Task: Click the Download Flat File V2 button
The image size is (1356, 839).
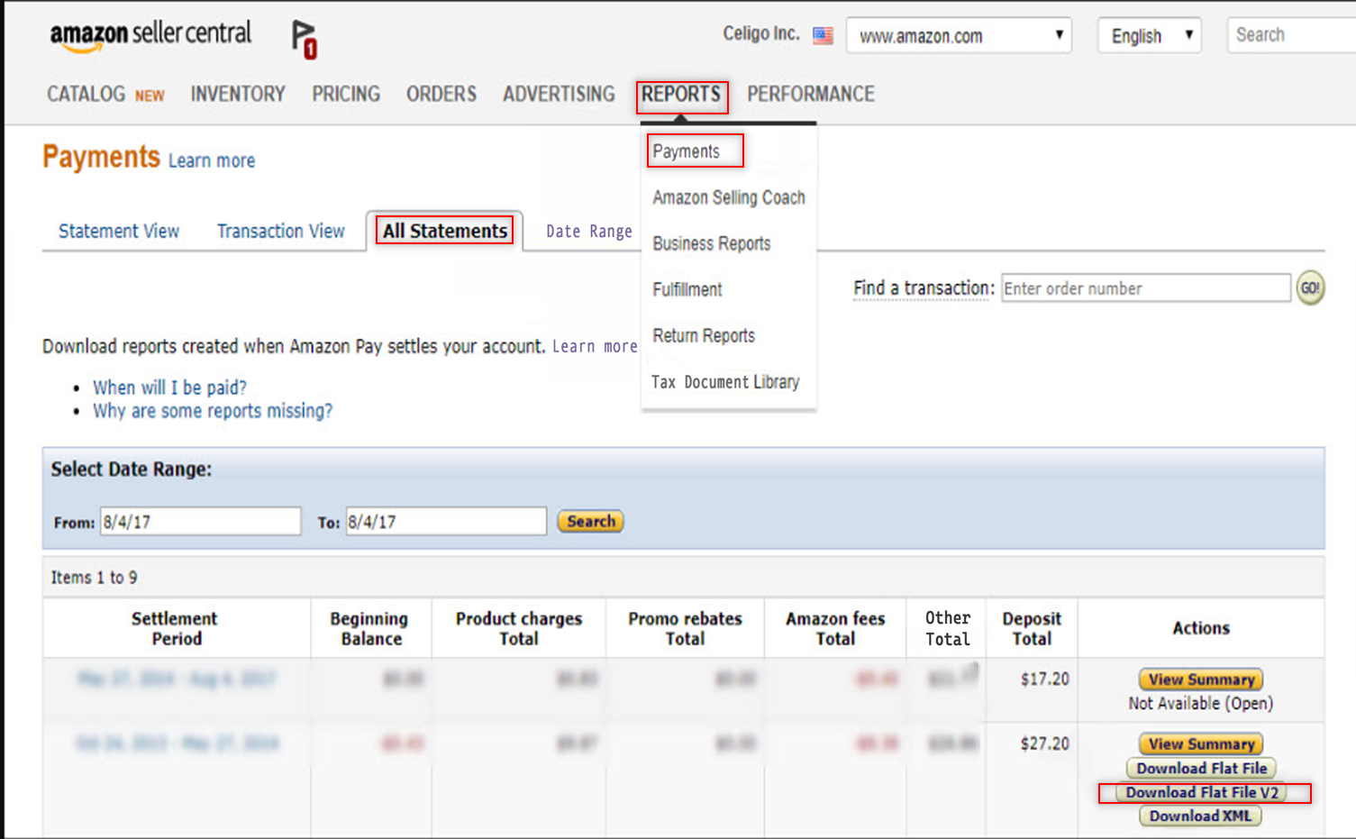Action: click(x=1202, y=793)
